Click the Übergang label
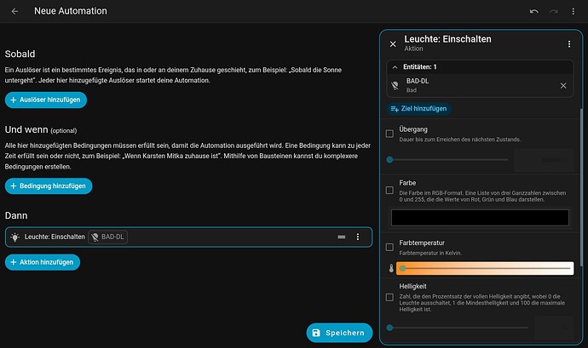Image resolution: width=588 pixels, height=348 pixels. click(413, 129)
